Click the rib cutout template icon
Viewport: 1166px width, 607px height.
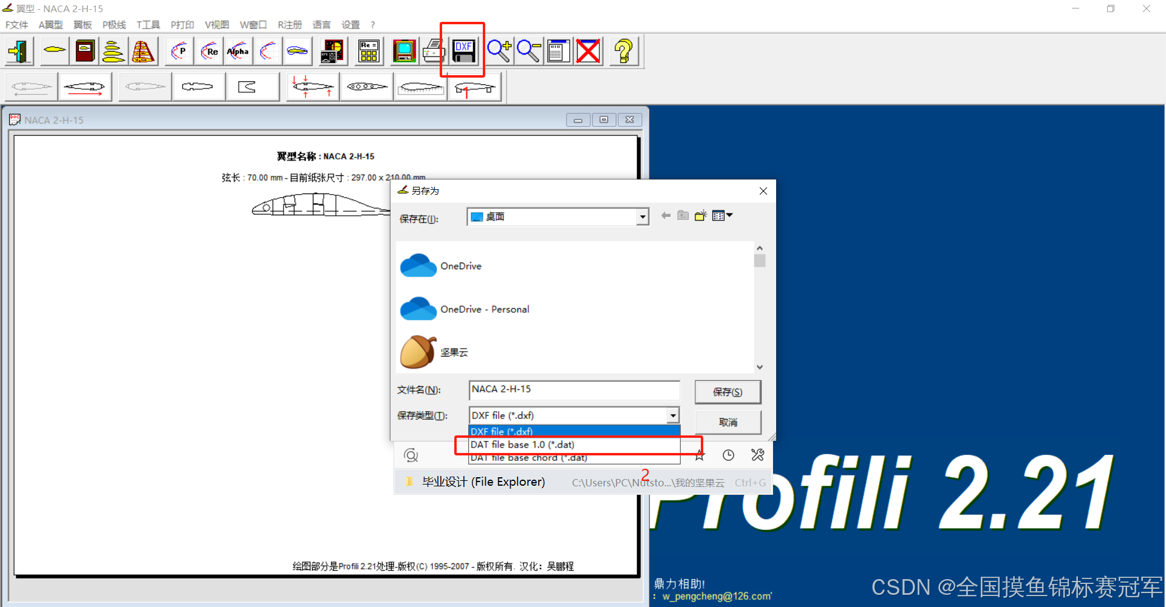[252, 87]
